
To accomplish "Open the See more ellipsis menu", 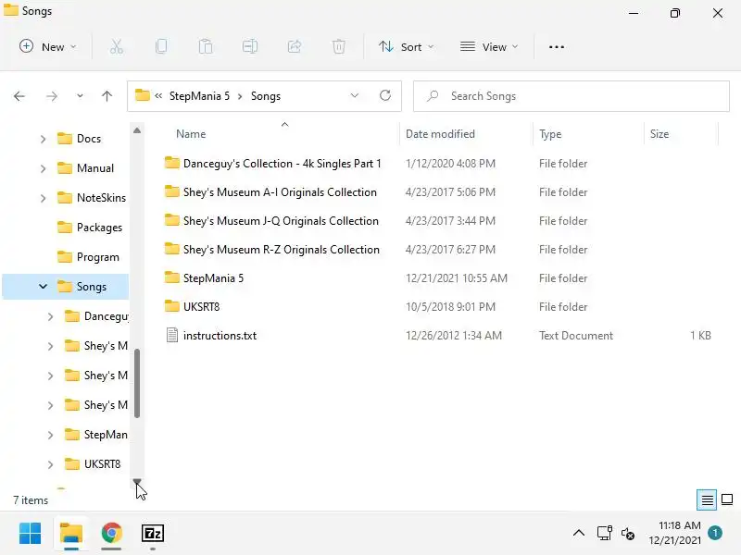I will pyautogui.click(x=557, y=47).
